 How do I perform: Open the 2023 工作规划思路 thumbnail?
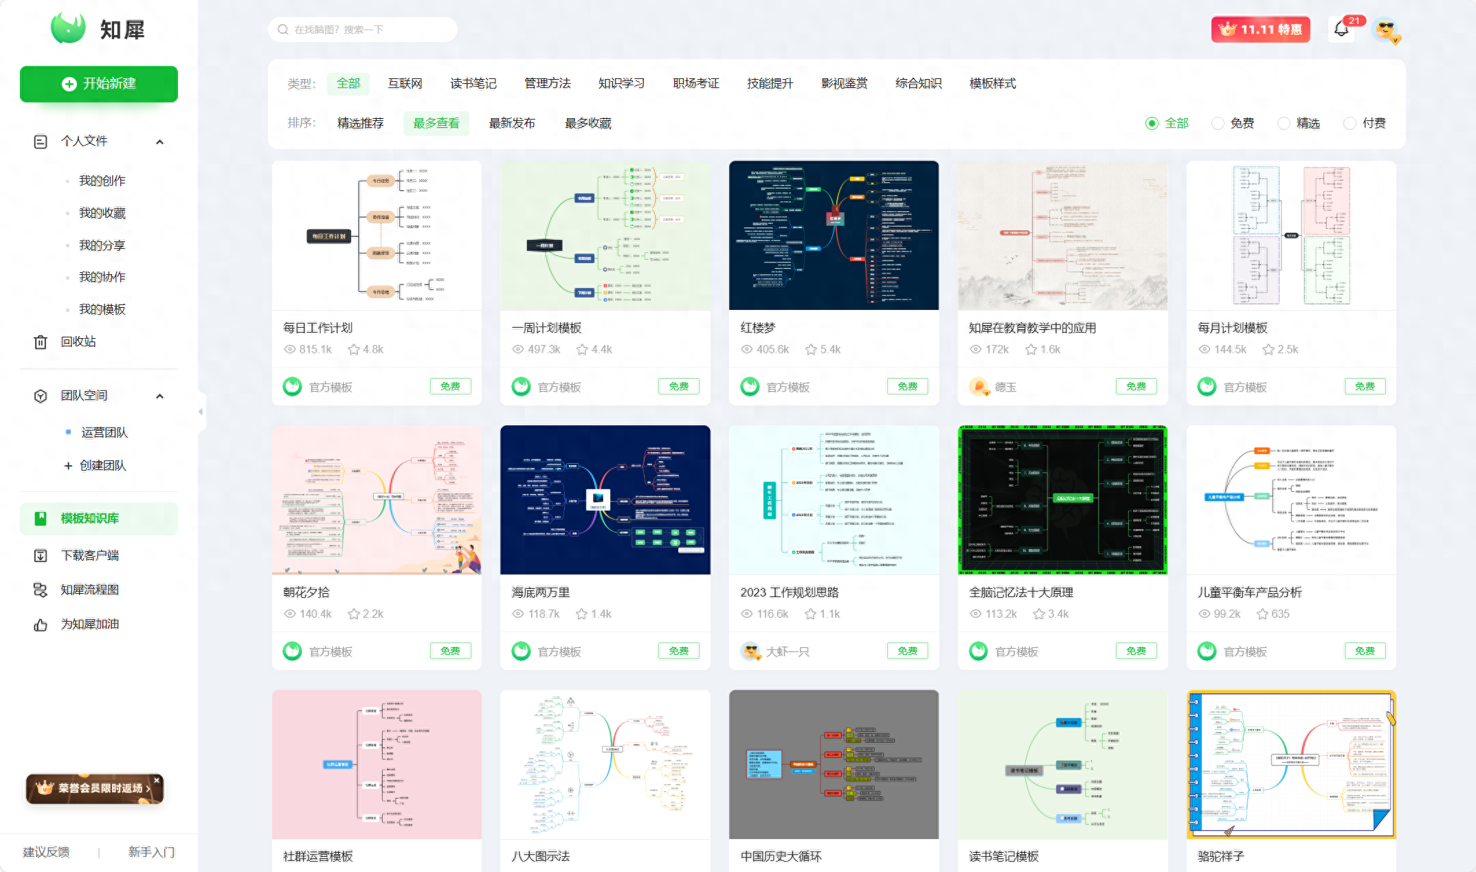(x=834, y=500)
